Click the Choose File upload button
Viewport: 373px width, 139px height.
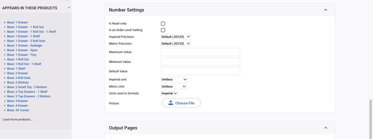coord(181,103)
